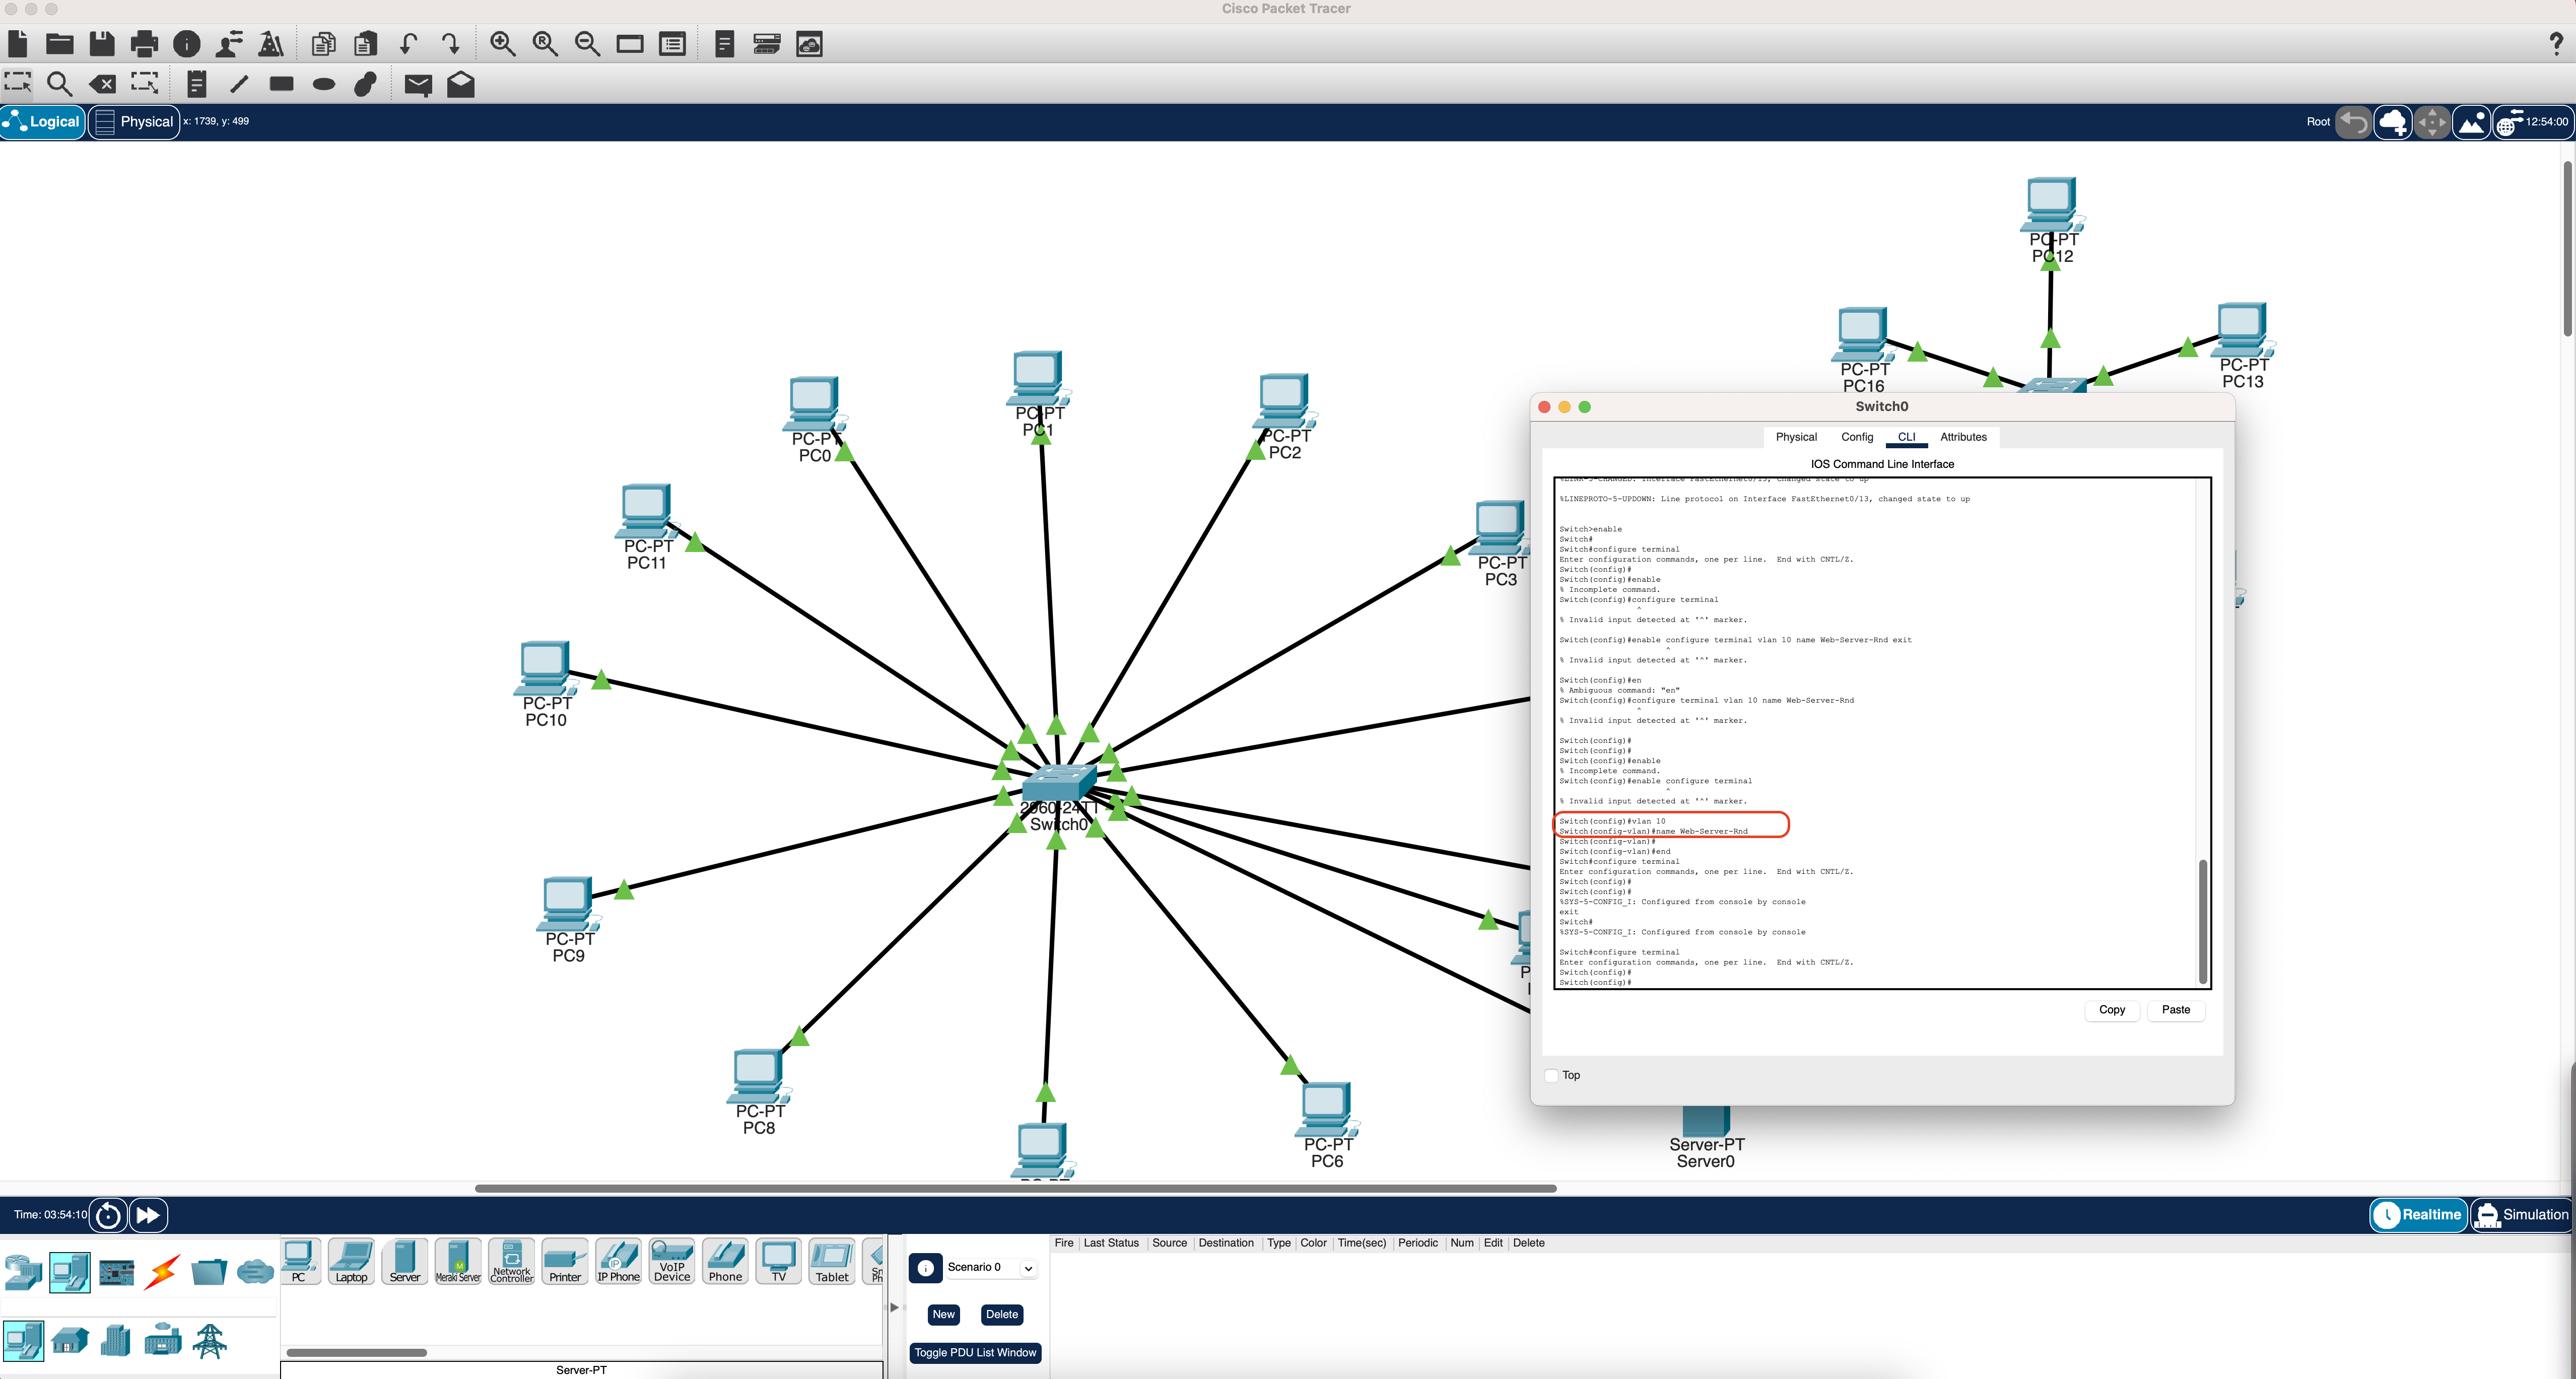2576x1379 pixels.
Task: Click Fast Forward Time button
Action: pyautogui.click(x=148, y=1215)
